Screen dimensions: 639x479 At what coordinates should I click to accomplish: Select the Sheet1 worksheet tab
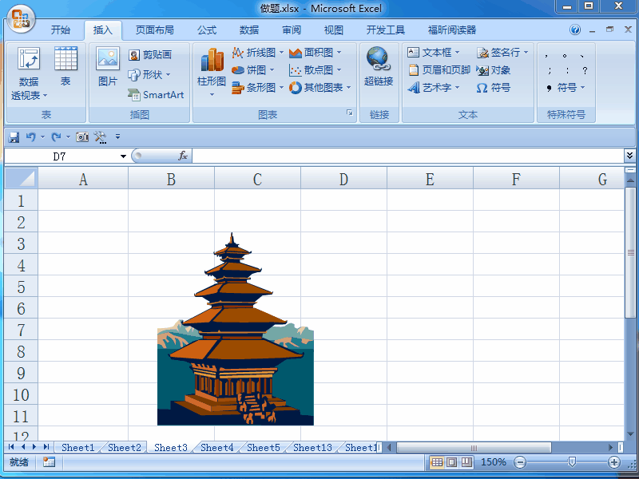(77, 447)
